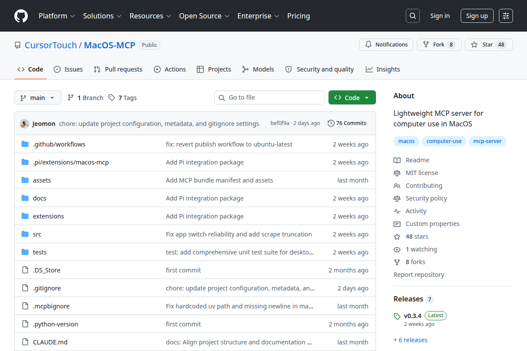Open the .python-version file name
The width and height of the screenshot is (527, 351).
55,324
